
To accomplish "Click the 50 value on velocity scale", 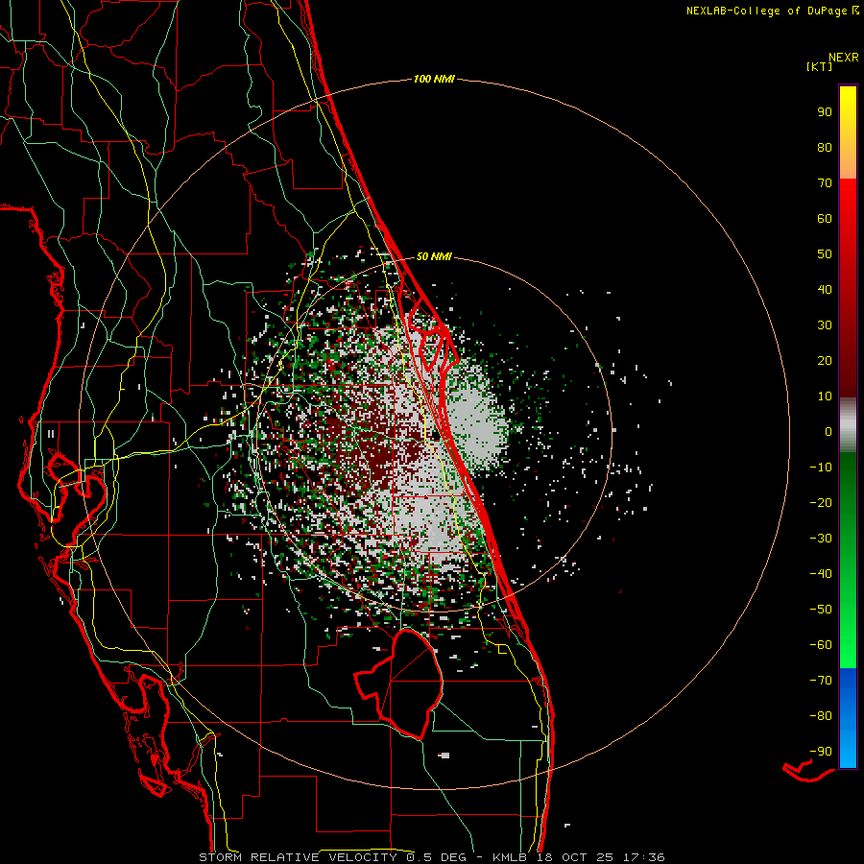I will point(825,254).
